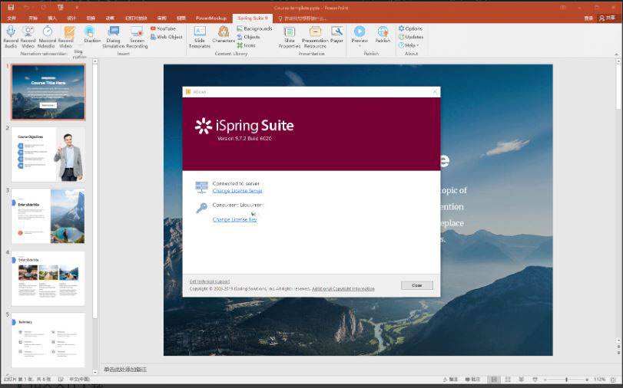The image size is (623, 388).
Task: Click the orange Quiz icon in ribbon
Action: (69, 31)
